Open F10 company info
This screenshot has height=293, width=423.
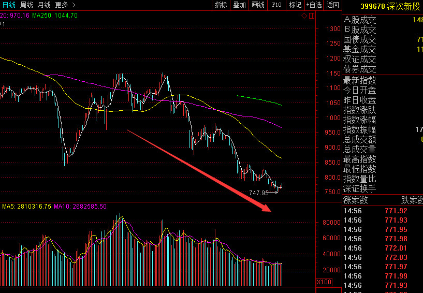276,5
